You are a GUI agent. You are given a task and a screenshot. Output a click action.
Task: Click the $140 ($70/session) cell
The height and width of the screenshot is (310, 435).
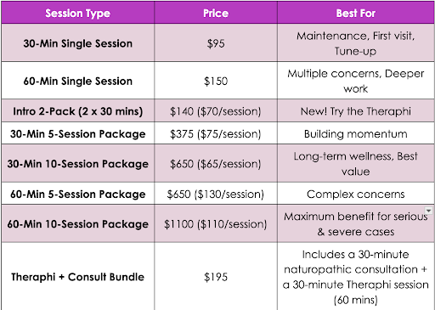(216, 110)
